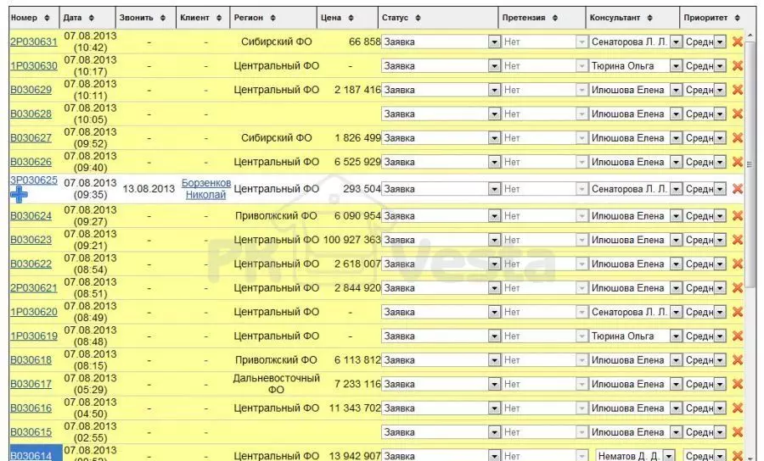Delete row B030617 with red X icon
This screenshot has width=764, height=461.
pos(737,385)
